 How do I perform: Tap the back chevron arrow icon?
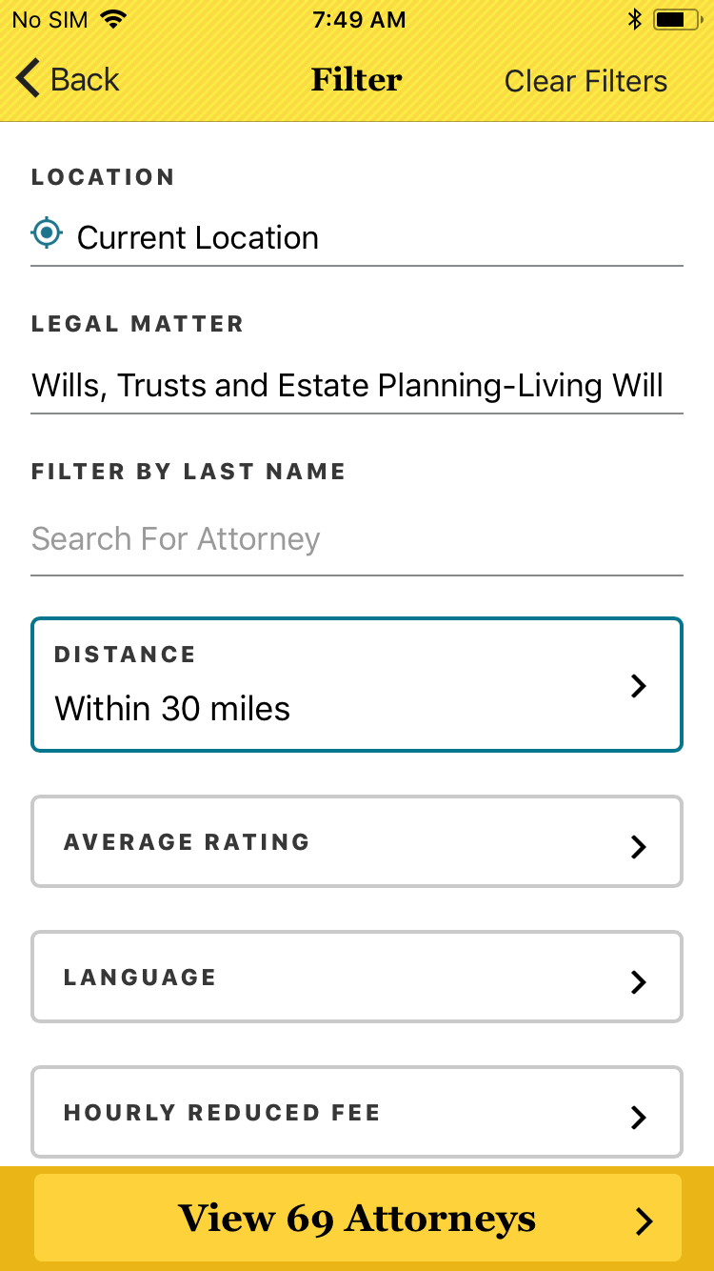click(29, 79)
